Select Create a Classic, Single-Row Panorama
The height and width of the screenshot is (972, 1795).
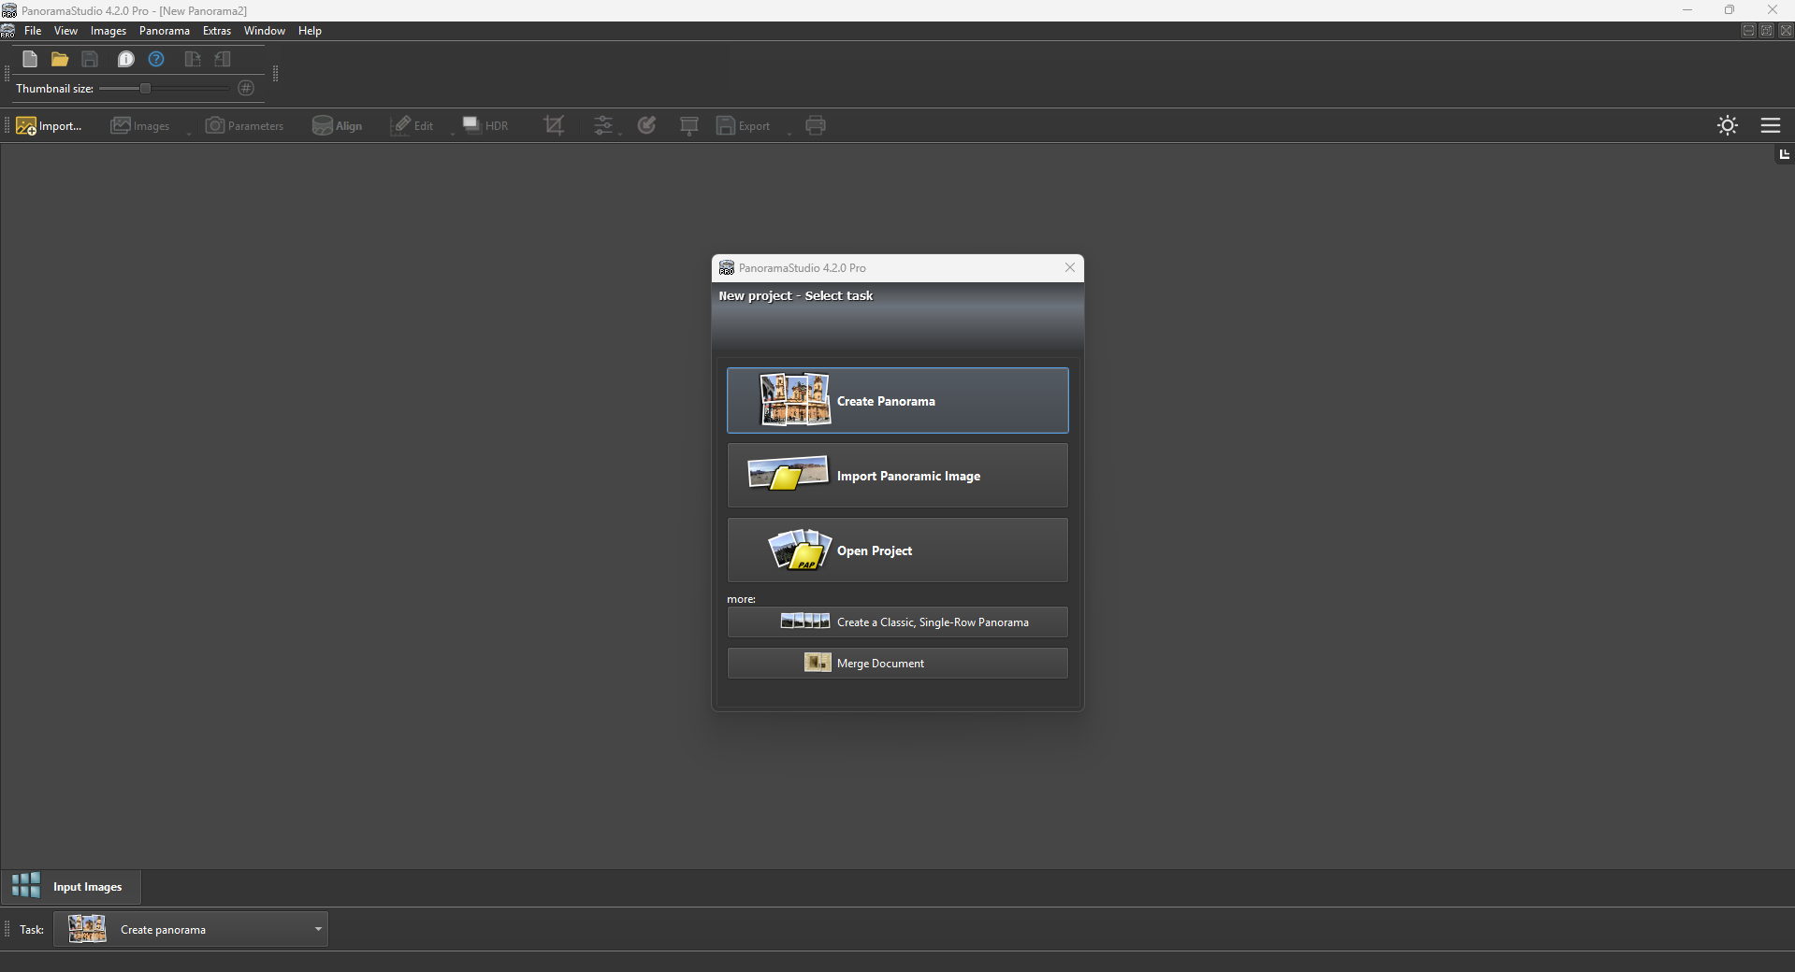point(898,622)
